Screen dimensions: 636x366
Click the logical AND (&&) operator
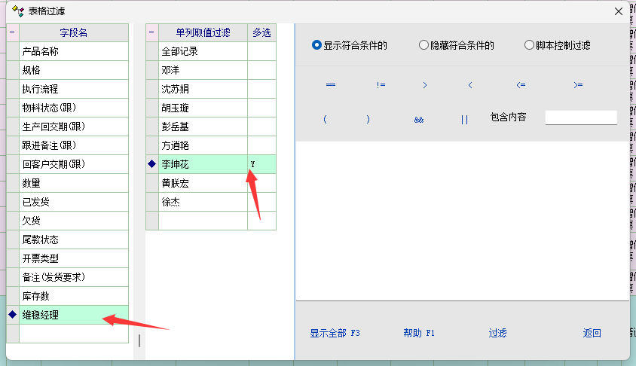click(418, 119)
